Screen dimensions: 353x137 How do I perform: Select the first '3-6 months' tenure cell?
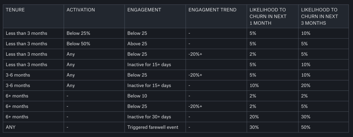click(x=18, y=75)
